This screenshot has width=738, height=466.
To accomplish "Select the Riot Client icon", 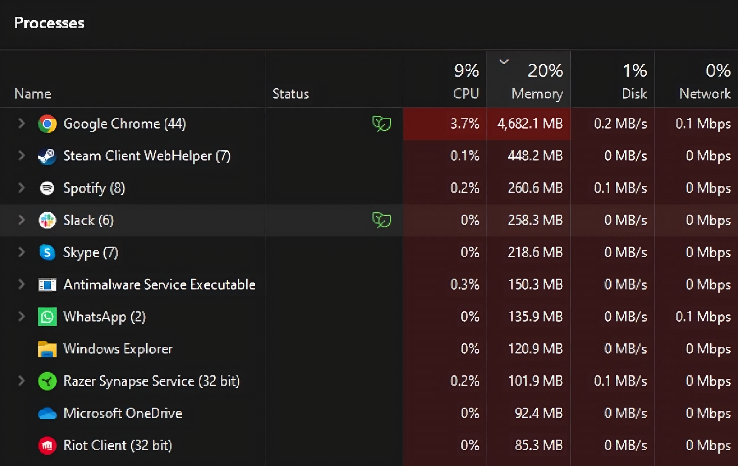I will 47,445.
